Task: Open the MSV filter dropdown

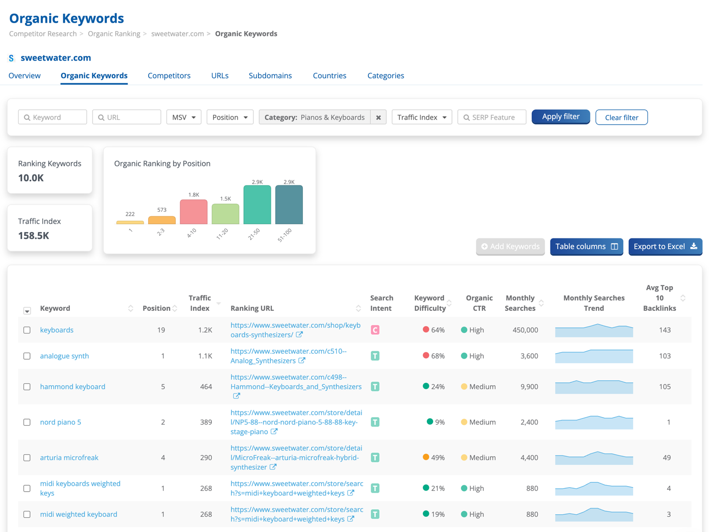Action: click(x=184, y=117)
